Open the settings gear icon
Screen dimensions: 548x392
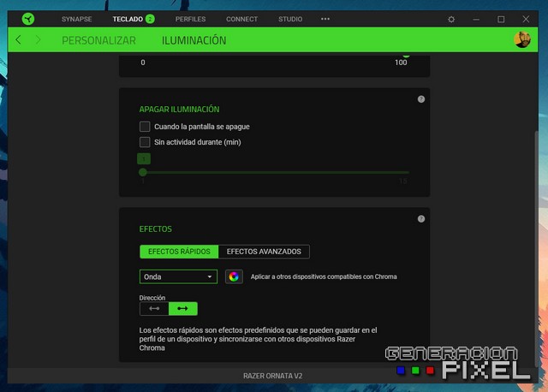click(451, 20)
